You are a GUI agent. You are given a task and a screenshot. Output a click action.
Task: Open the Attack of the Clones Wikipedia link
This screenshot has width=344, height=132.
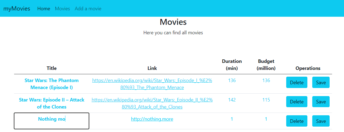(x=152, y=103)
